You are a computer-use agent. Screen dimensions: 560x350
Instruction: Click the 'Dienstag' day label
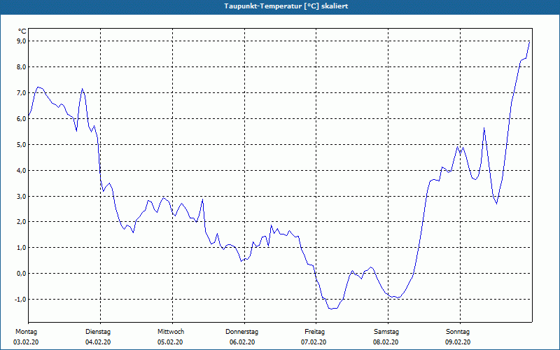[98, 332]
